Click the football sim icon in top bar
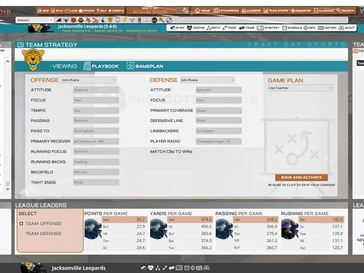Viewport: 364px width, 273px height. (x=186, y=10)
